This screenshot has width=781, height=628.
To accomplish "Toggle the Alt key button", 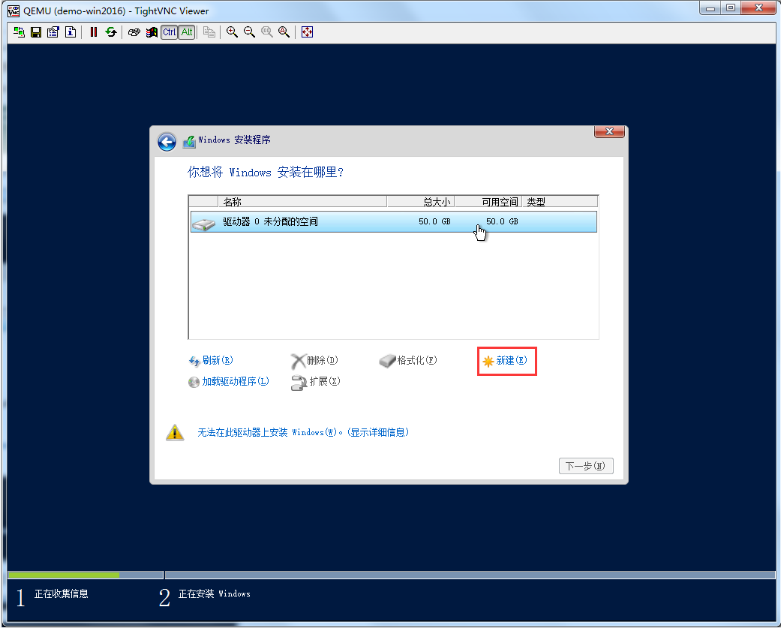I will click(187, 32).
